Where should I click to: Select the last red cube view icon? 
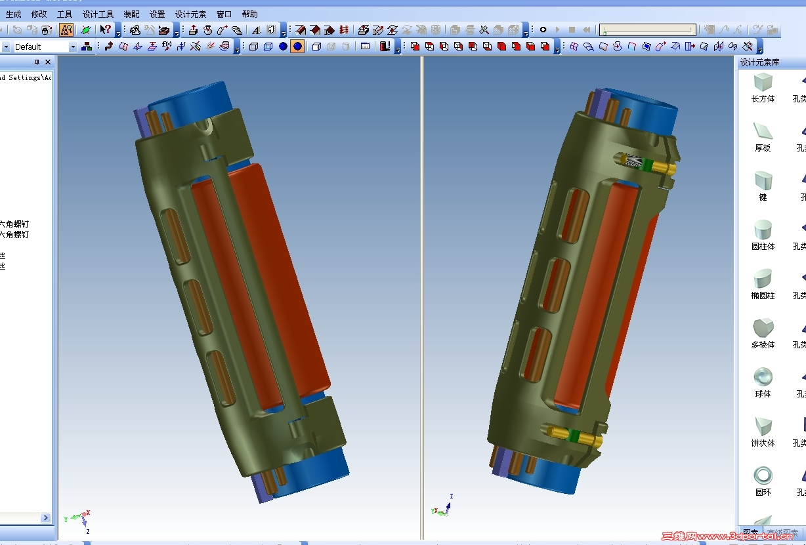pos(545,47)
